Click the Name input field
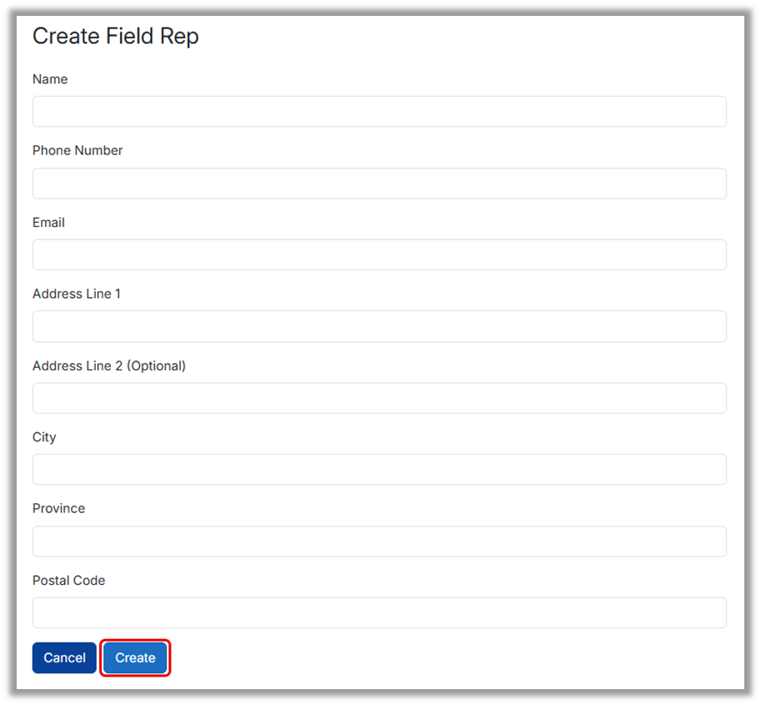761x705 pixels. 379,112
